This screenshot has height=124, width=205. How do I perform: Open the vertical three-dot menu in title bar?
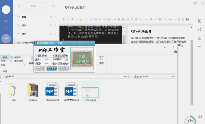pos(181,3)
